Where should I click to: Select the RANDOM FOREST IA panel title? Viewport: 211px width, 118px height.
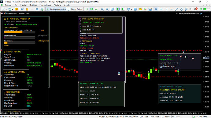click(168, 55)
